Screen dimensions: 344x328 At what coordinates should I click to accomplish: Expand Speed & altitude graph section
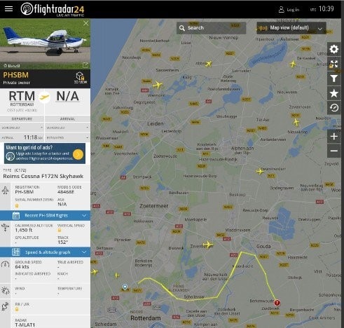click(x=45, y=252)
